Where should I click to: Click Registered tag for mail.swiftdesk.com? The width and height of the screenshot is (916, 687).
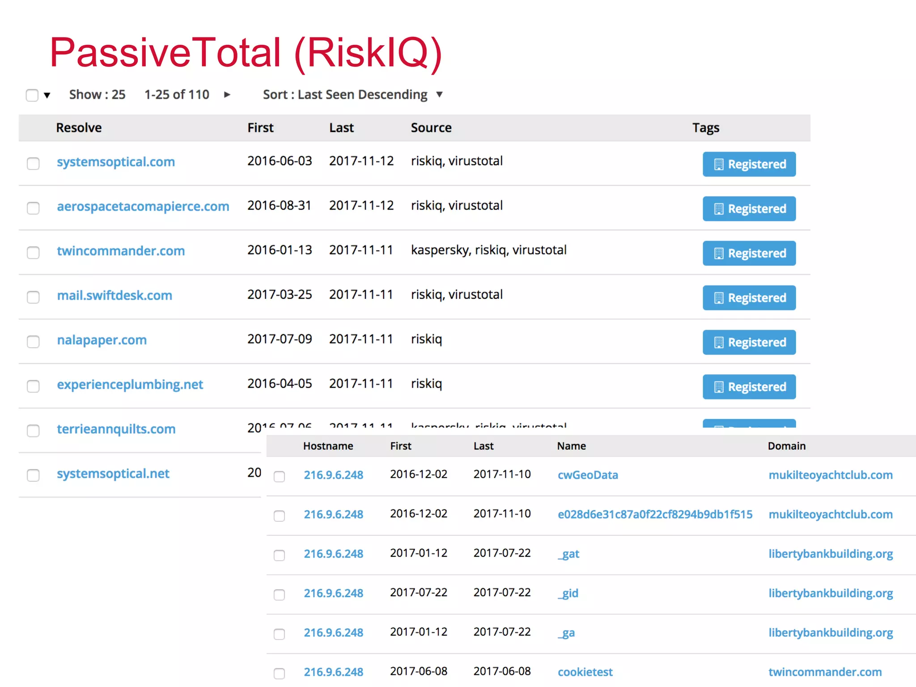pyautogui.click(x=749, y=298)
